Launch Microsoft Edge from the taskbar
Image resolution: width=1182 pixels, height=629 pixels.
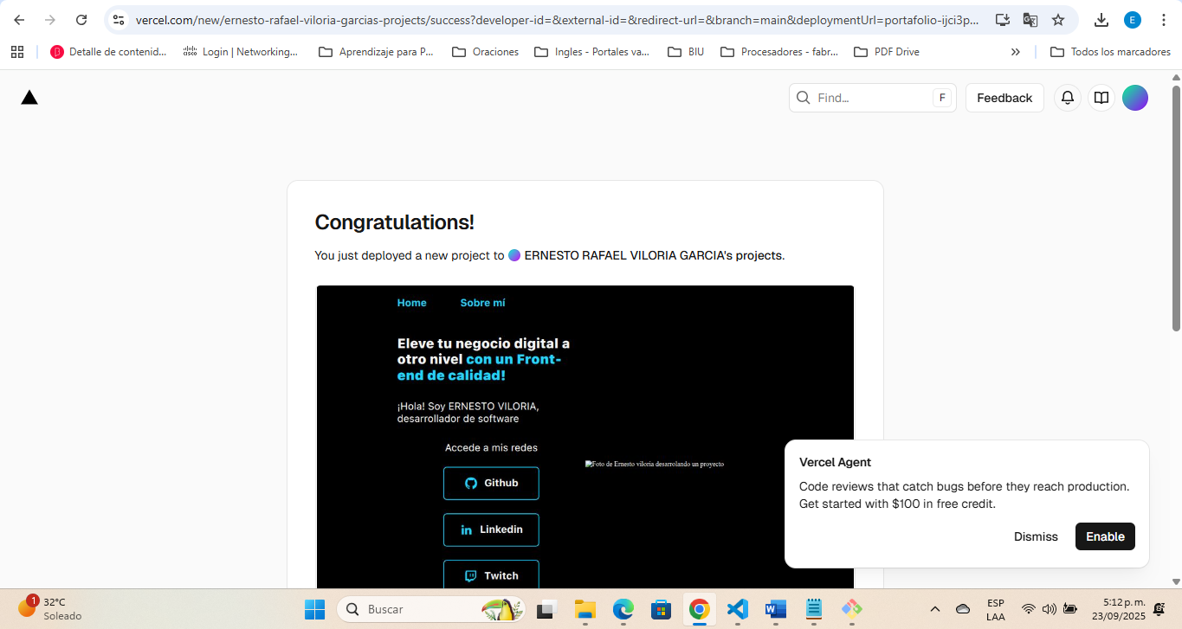(x=623, y=609)
